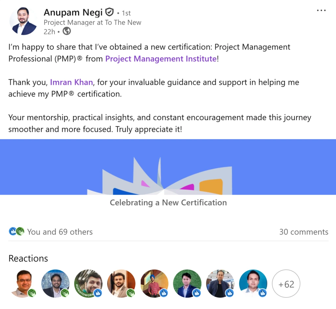Click the like and celebrate reaction icons summary
The image size is (336, 309).
point(16,232)
